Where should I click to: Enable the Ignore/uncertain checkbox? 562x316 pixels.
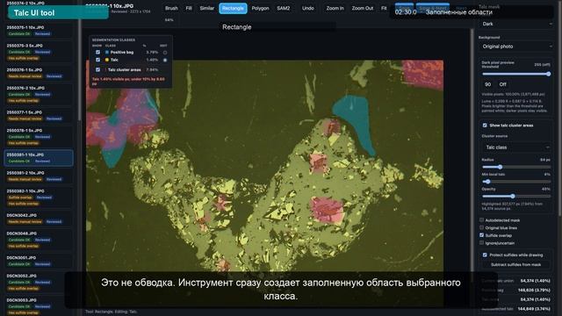[482, 243]
